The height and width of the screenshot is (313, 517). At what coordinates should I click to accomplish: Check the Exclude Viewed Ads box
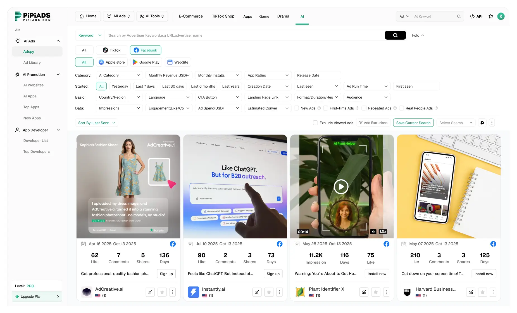coord(315,123)
